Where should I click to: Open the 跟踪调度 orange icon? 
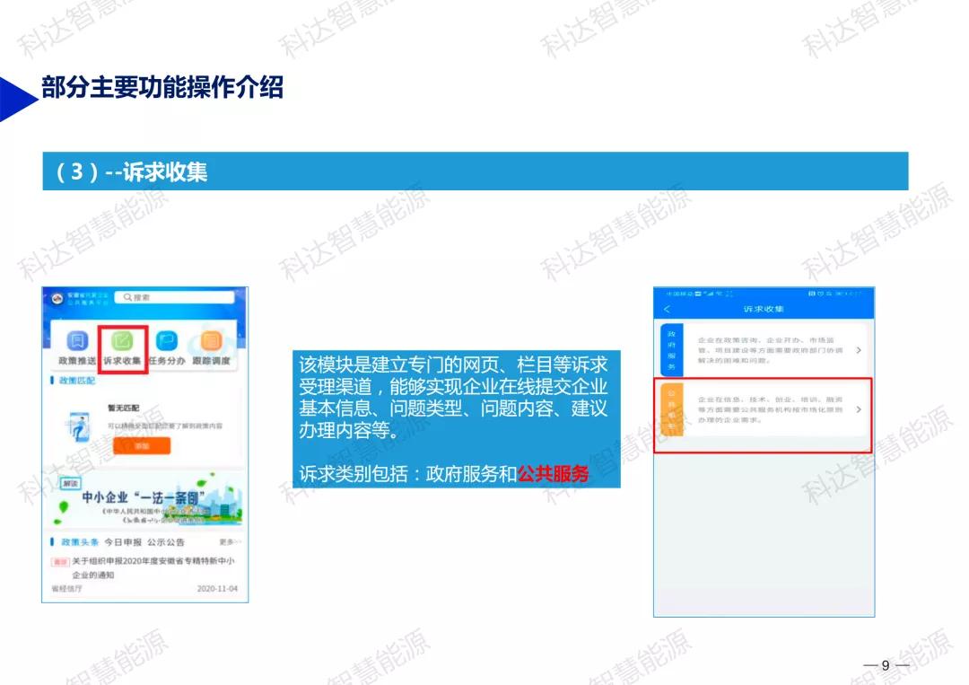tap(212, 340)
